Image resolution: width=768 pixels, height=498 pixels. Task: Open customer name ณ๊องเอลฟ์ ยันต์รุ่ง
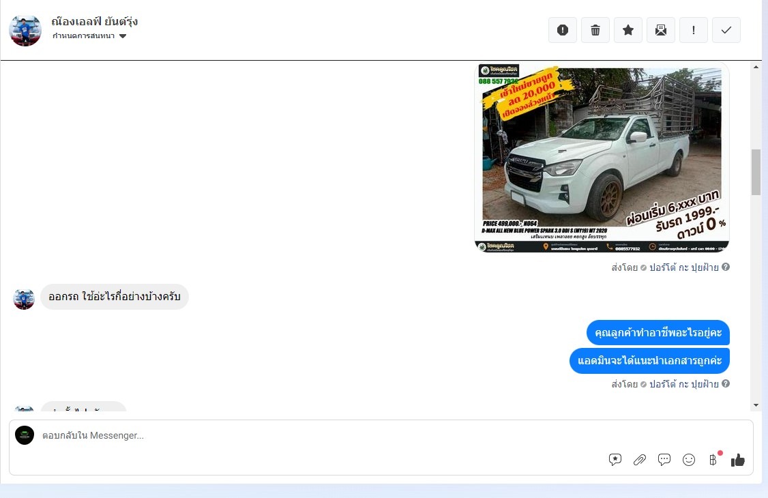pyautogui.click(x=95, y=22)
